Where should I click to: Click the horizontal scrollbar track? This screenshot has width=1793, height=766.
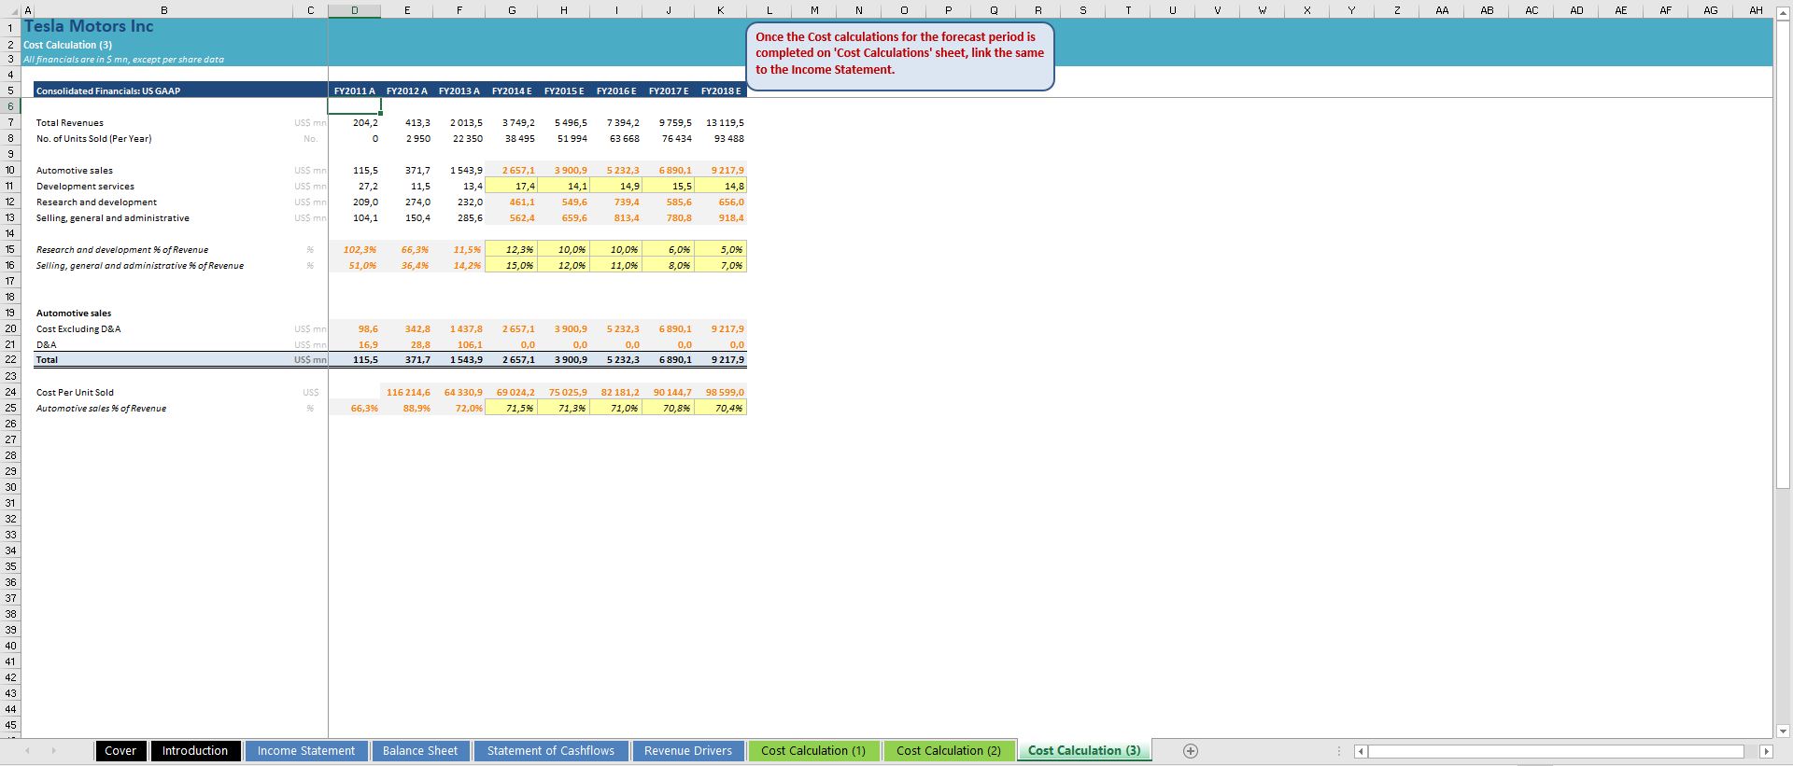click(1556, 751)
